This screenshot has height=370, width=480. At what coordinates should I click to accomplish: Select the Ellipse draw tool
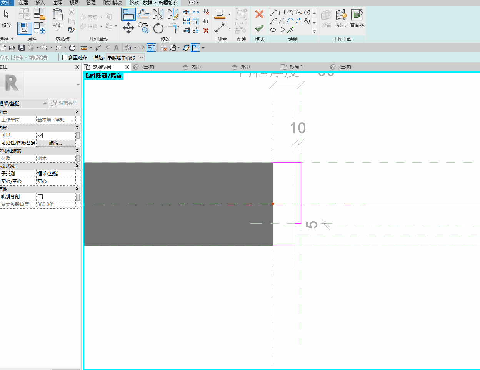coord(273,30)
